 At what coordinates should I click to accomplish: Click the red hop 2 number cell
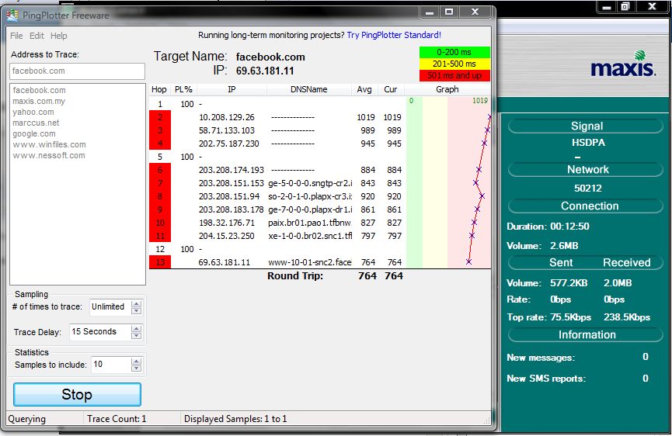pyautogui.click(x=160, y=117)
